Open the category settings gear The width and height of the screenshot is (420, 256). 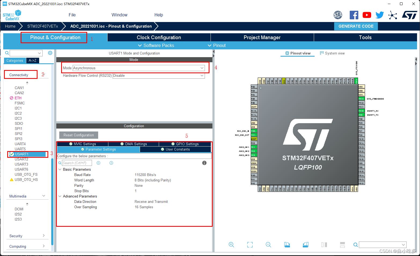[50, 53]
